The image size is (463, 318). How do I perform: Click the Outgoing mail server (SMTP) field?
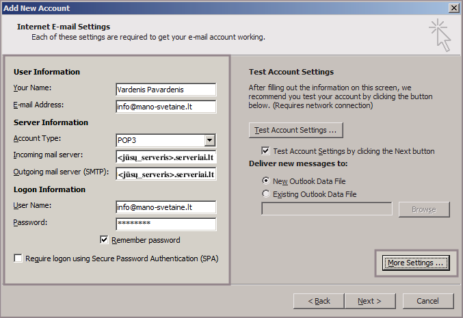pyautogui.click(x=166, y=174)
